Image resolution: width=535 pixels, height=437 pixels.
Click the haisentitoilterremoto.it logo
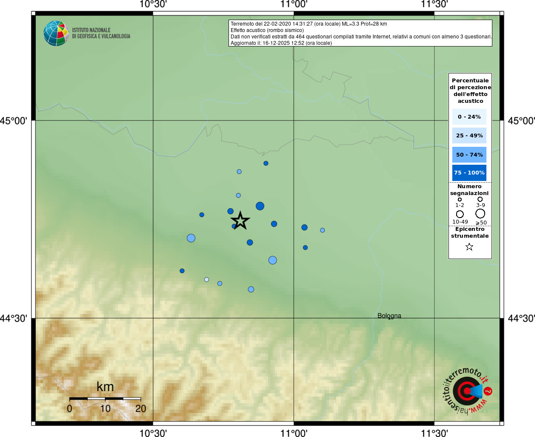point(467,390)
